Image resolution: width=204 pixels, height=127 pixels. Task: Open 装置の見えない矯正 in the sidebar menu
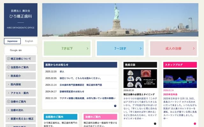pyautogui.click(x=21, y=119)
